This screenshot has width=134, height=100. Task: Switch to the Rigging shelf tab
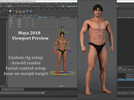click(11, 9)
